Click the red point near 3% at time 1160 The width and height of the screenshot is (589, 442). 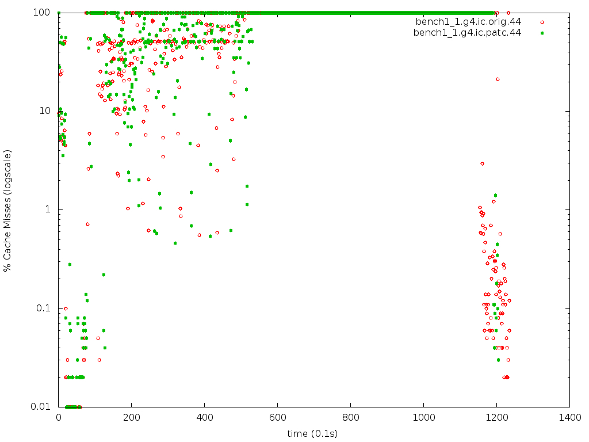point(482,164)
